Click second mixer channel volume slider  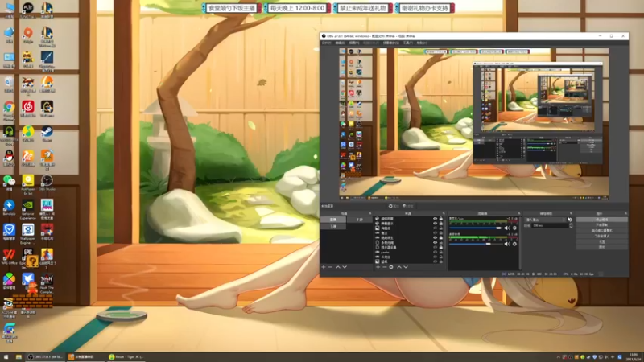(x=476, y=244)
